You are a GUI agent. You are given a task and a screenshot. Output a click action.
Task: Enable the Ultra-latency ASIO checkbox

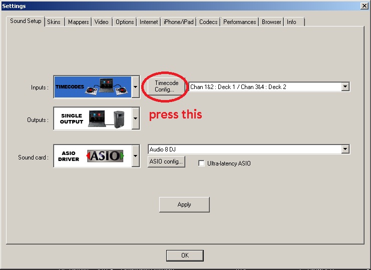tap(201, 163)
